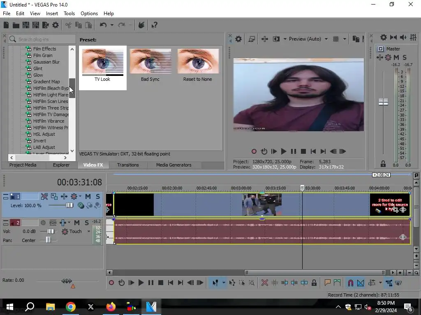The height and width of the screenshot is (315, 421).
Task: Open edit tool selector dropdown arrow
Action: click(x=223, y=283)
